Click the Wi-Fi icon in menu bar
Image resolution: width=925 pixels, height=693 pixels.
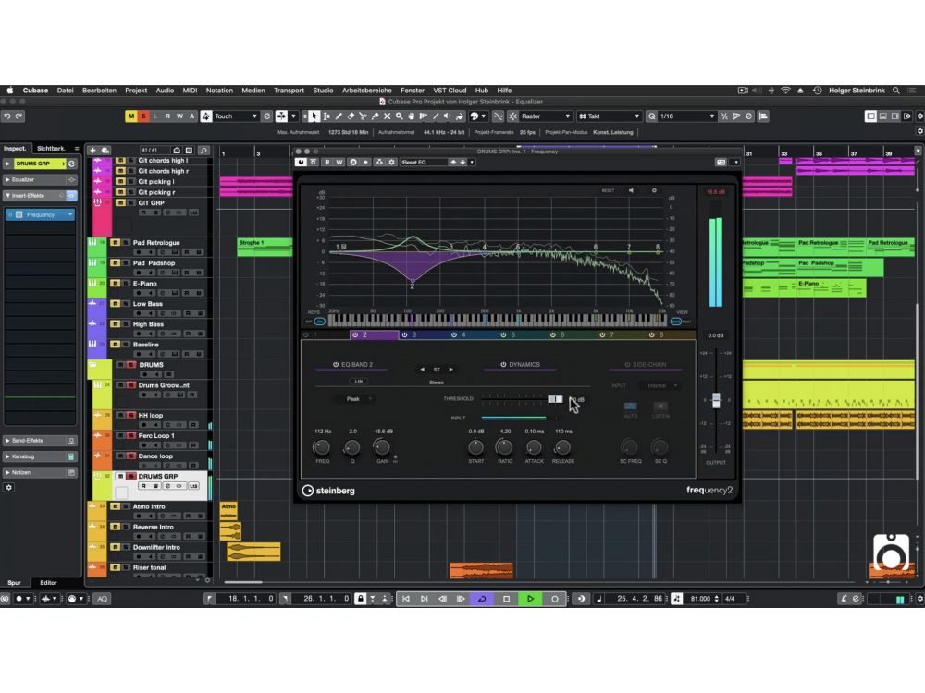[785, 91]
